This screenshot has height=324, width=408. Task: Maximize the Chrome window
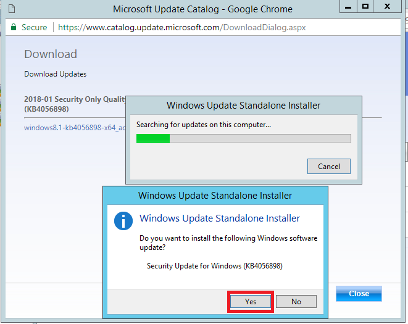click(x=365, y=7)
